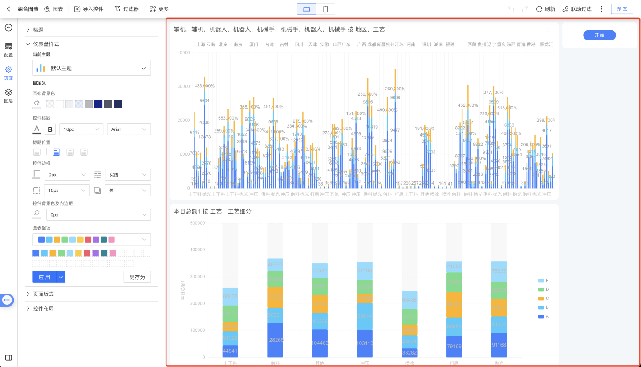641x367 pixels.
Task: Open the 图层 layers panel
Action: 8,95
